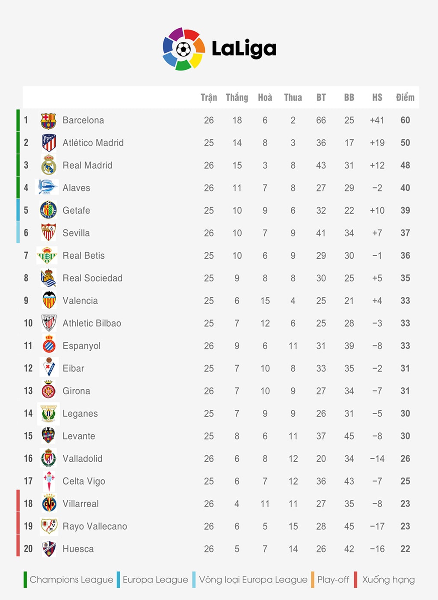This screenshot has height=600, width=438.
Task: Click the Sevilla club crest
Action: pos(48,233)
